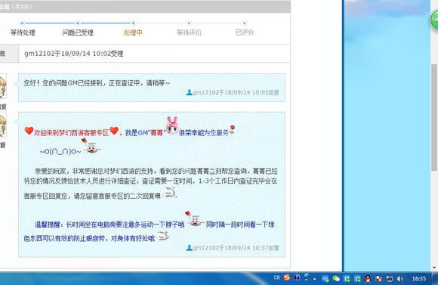The image size is (438, 285).
Task: Click the green floating ball icon
Action: click(x=434, y=19)
